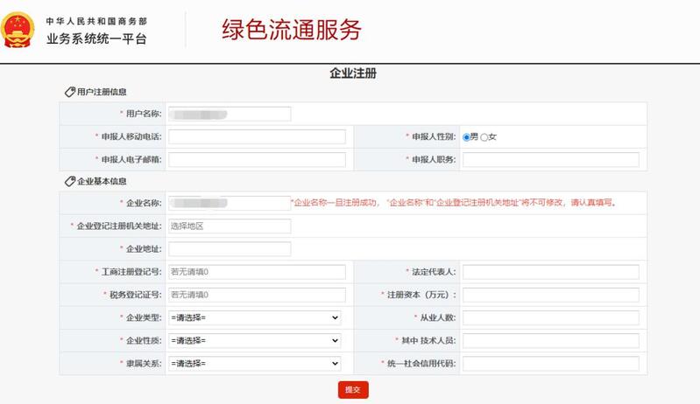Screen dimensions: 700x404
Task: Click the 税务登记证号 input field
Action: tap(257, 295)
